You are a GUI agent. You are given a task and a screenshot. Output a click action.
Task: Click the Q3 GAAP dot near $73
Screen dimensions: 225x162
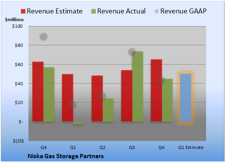132,52
